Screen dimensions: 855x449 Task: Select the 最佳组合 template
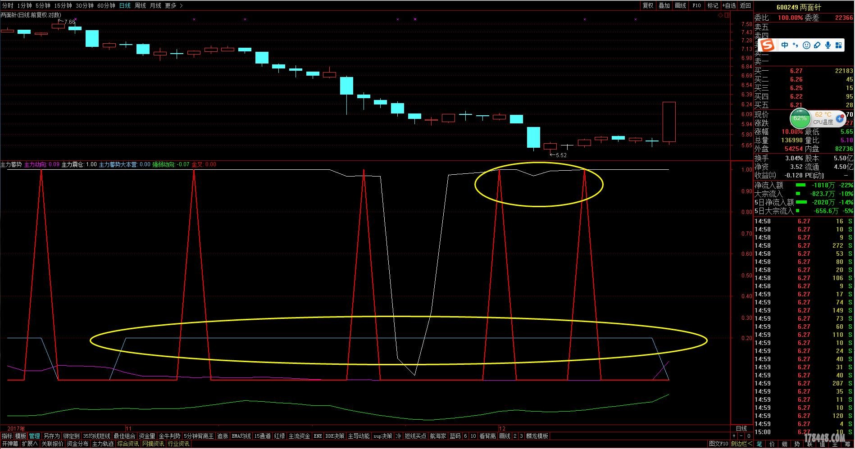point(124,436)
